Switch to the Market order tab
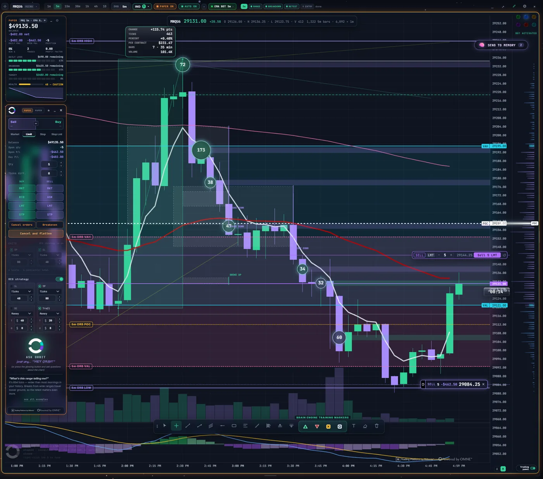The image size is (543, 479). [15, 134]
